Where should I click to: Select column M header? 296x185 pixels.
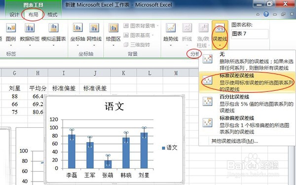[x=176, y=73]
